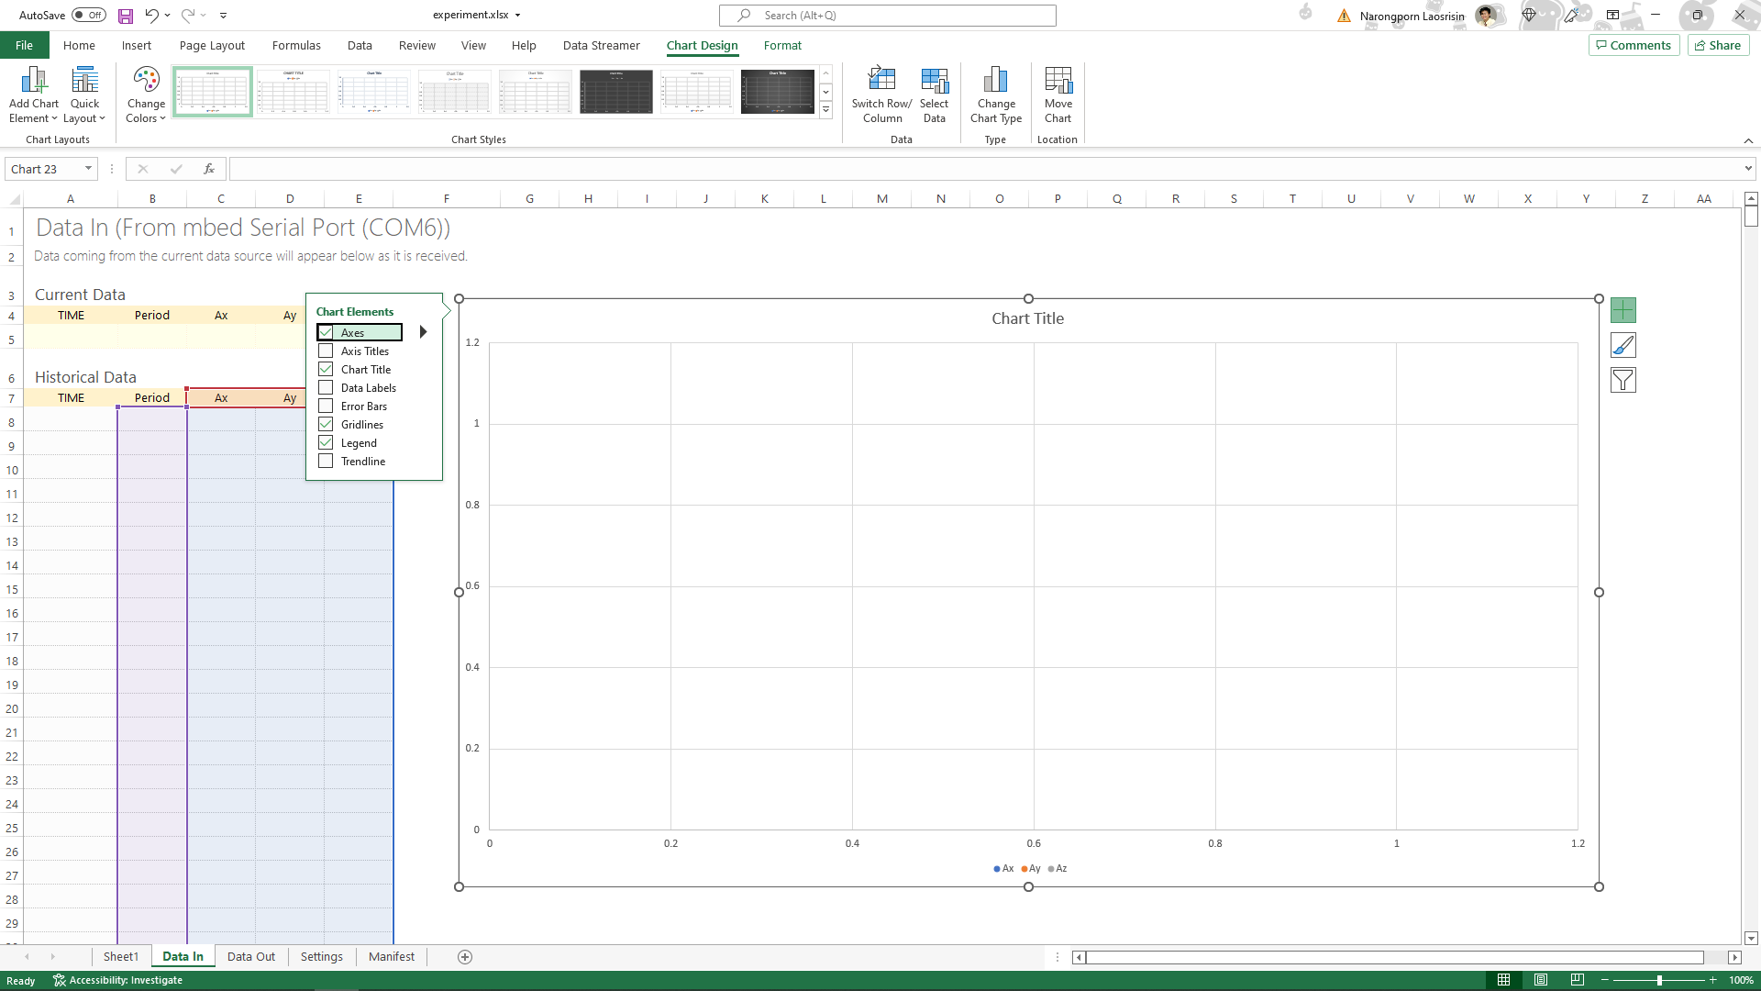
Task: Toggle the Axis Titles checkbox
Action: tap(326, 351)
